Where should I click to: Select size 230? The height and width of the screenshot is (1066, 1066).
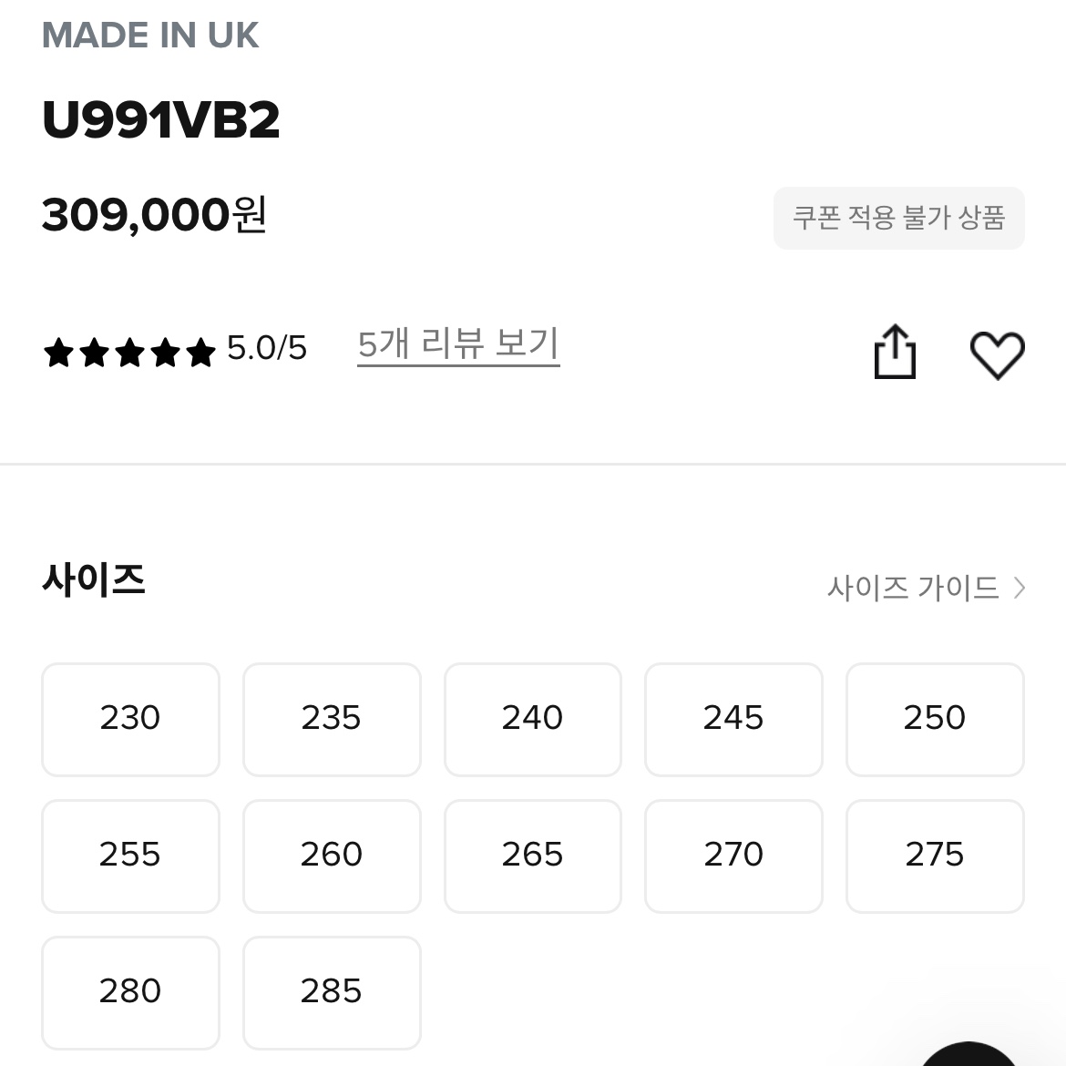(130, 719)
